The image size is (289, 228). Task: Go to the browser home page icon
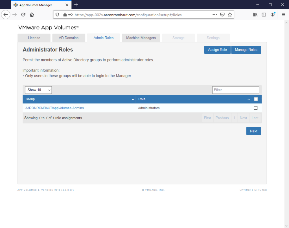tap(32, 15)
